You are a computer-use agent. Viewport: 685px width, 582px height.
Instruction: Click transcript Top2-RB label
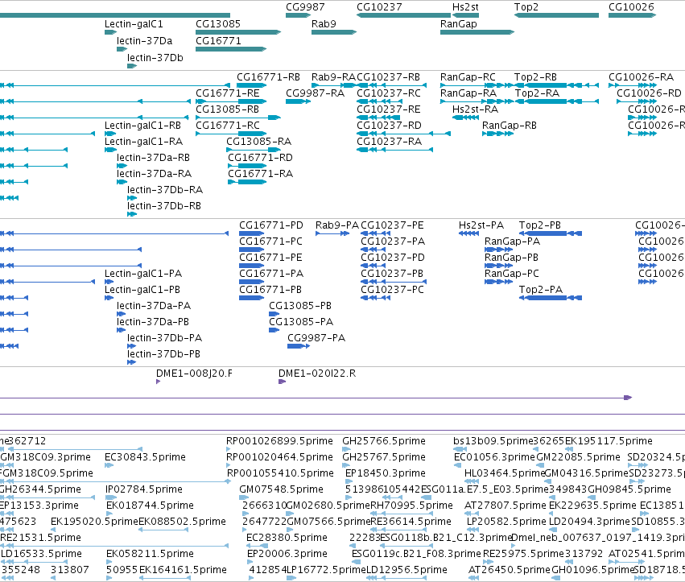[x=535, y=77]
